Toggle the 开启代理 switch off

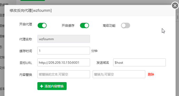pos(42,25)
